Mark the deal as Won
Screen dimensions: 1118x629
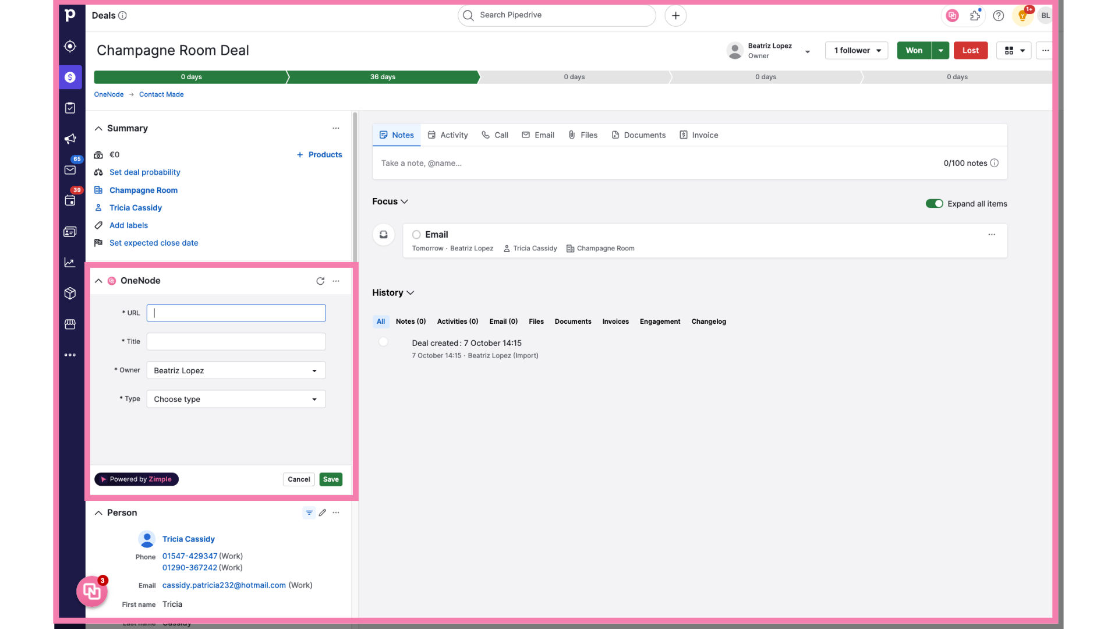coord(914,51)
